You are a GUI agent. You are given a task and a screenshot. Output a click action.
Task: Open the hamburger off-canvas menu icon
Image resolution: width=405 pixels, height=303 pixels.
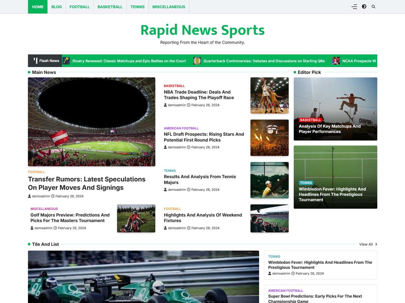(354, 7)
